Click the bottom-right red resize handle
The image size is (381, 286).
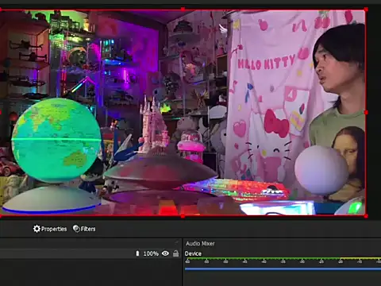point(366,216)
